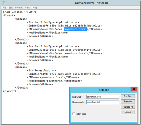Viewport: 141px width, 125px height.
Task: Enable the Match case checkbox
Action: (x=74, y=114)
